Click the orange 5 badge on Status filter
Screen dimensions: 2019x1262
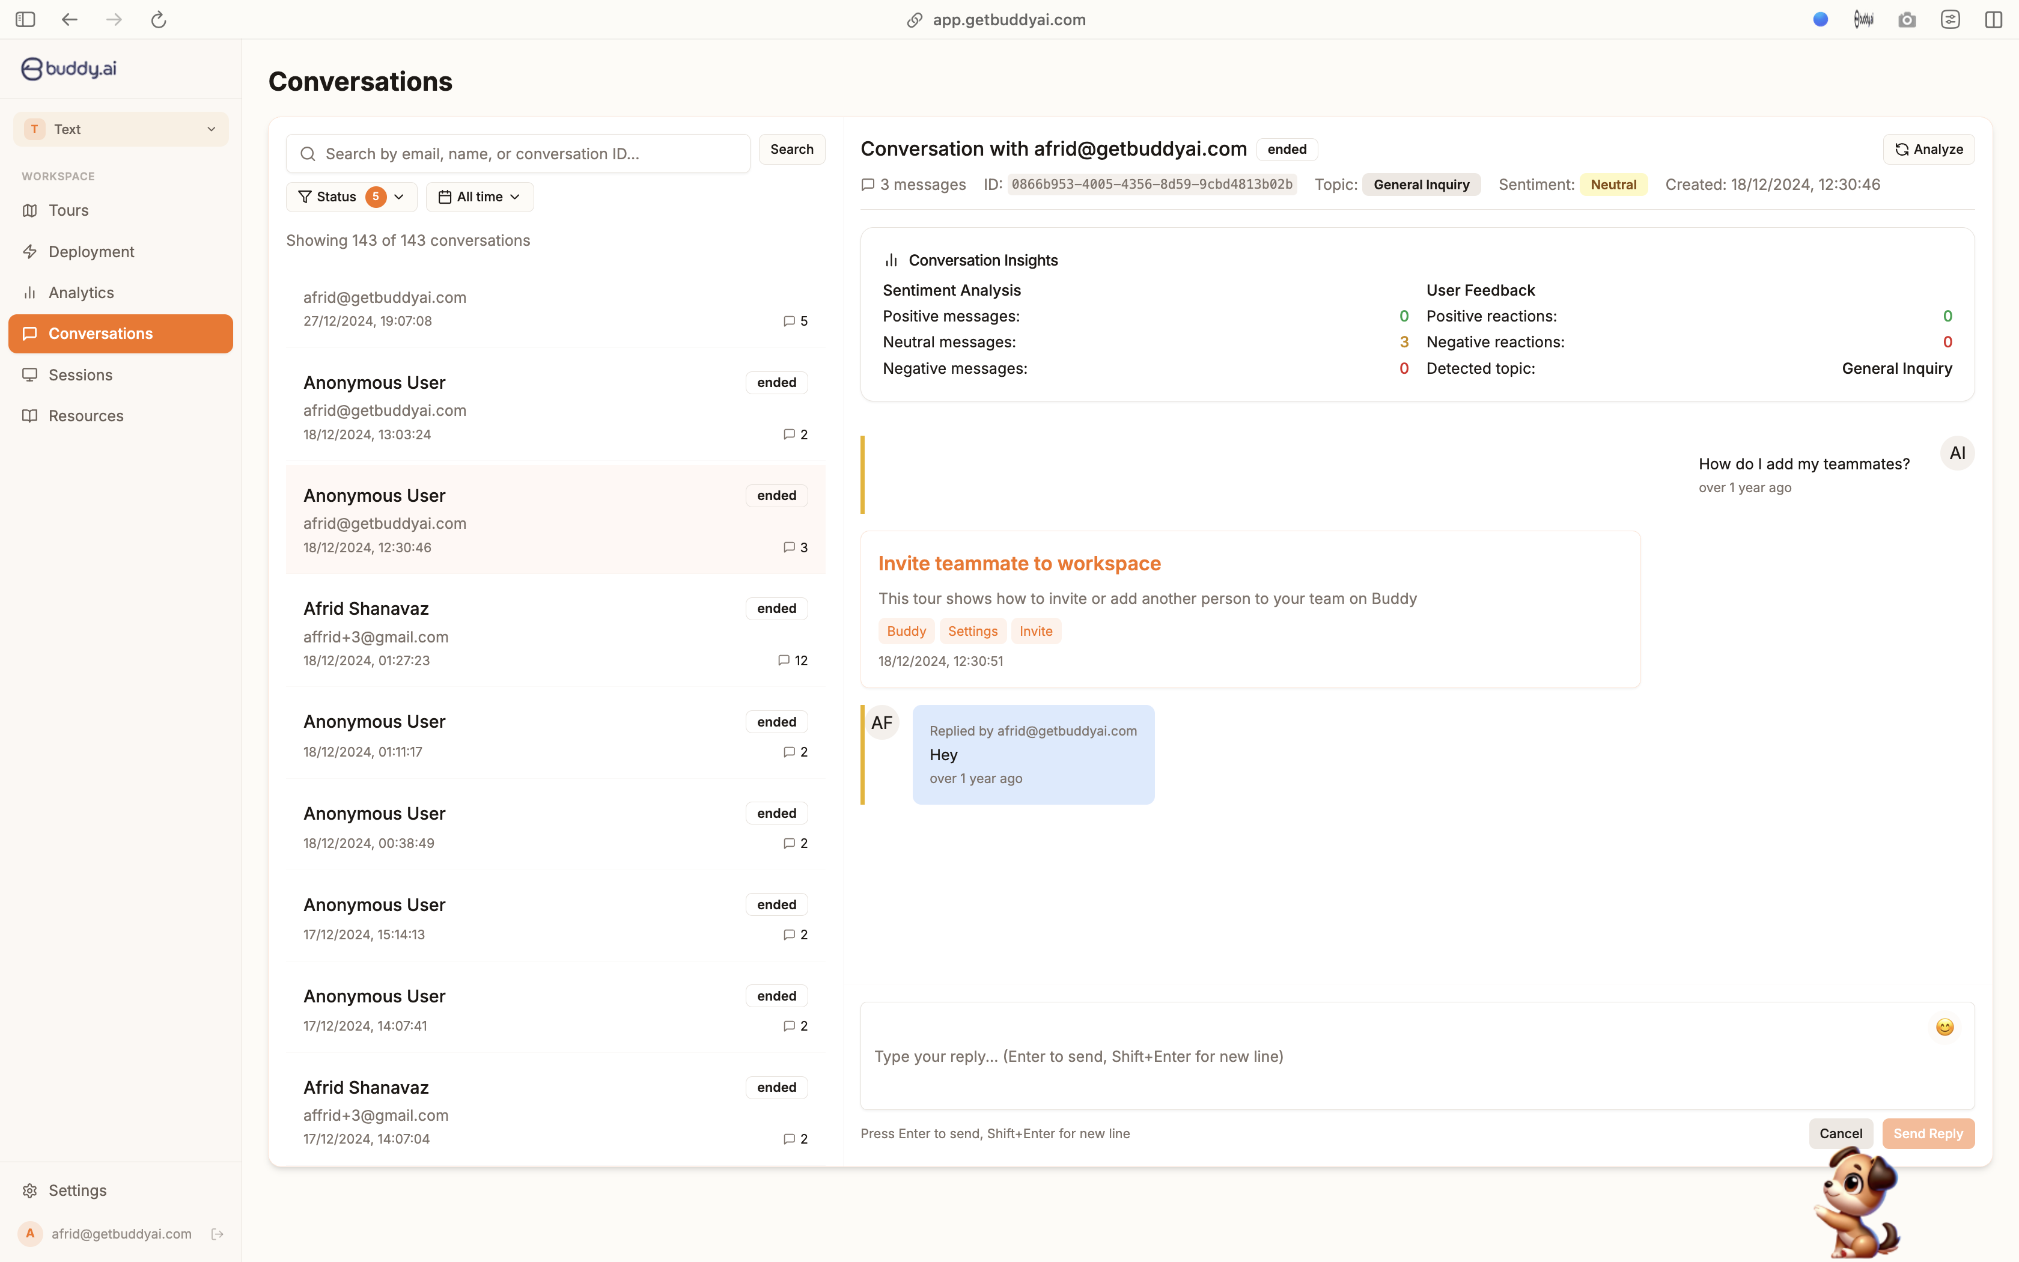(376, 197)
